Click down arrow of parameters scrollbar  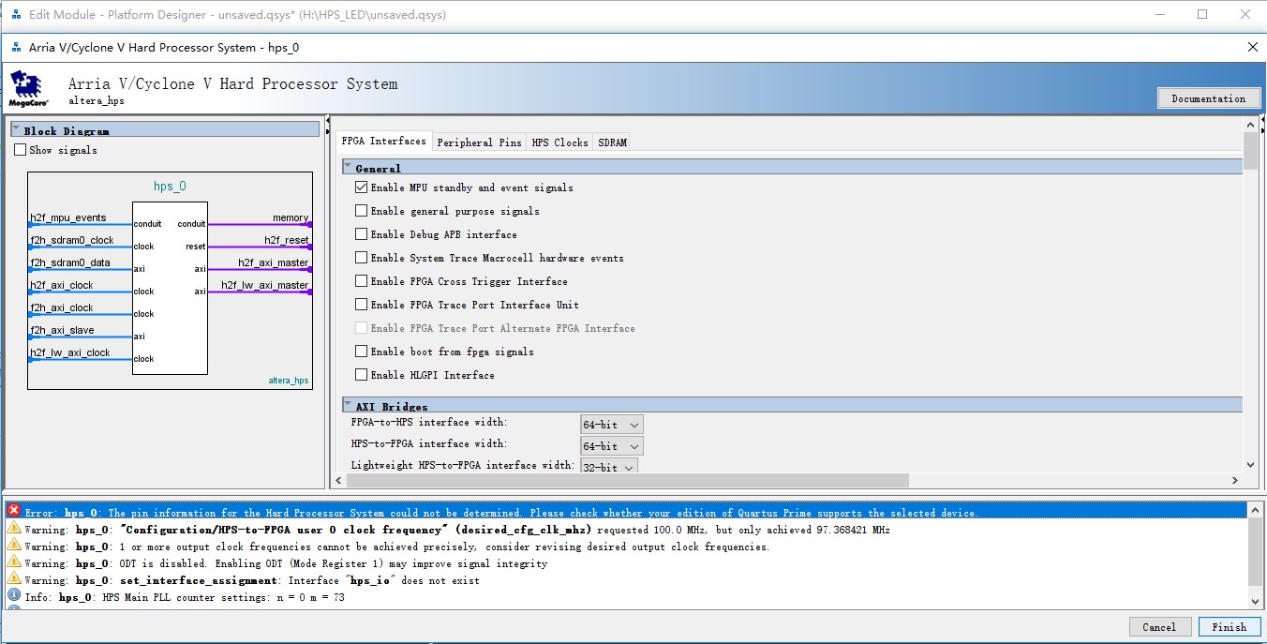click(x=1250, y=464)
